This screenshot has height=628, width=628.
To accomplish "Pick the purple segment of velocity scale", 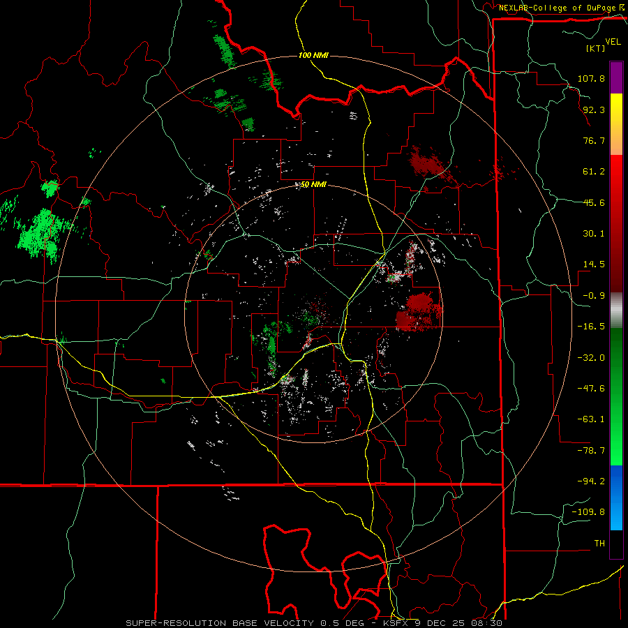I will [x=616, y=77].
